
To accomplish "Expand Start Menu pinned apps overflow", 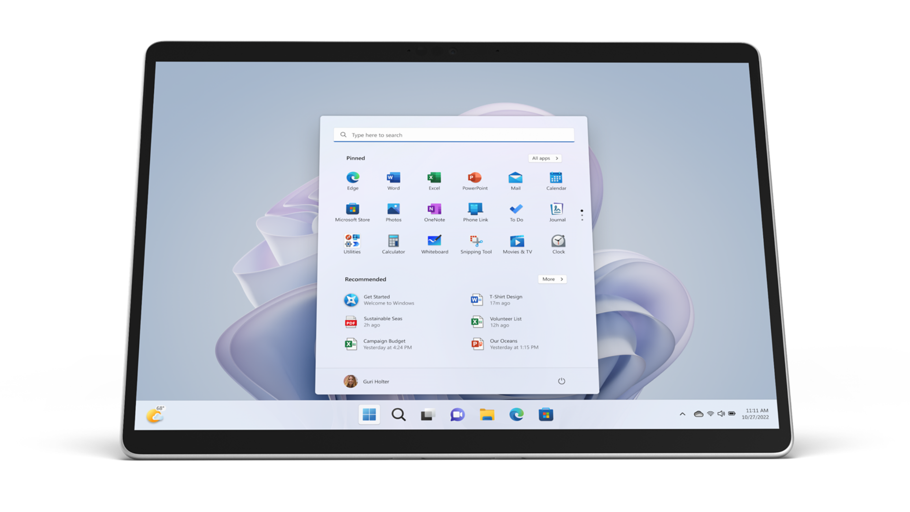I will (581, 214).
